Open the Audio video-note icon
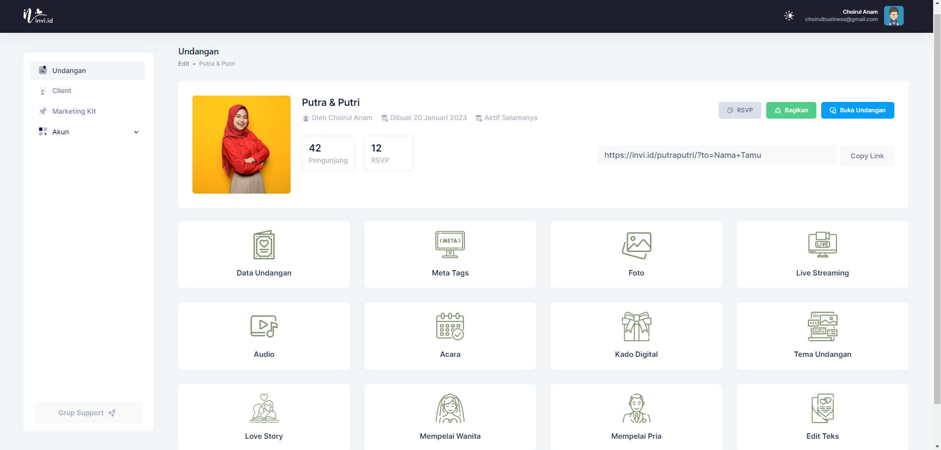Screen dimensions: 941x450 [x=264, y=326]
